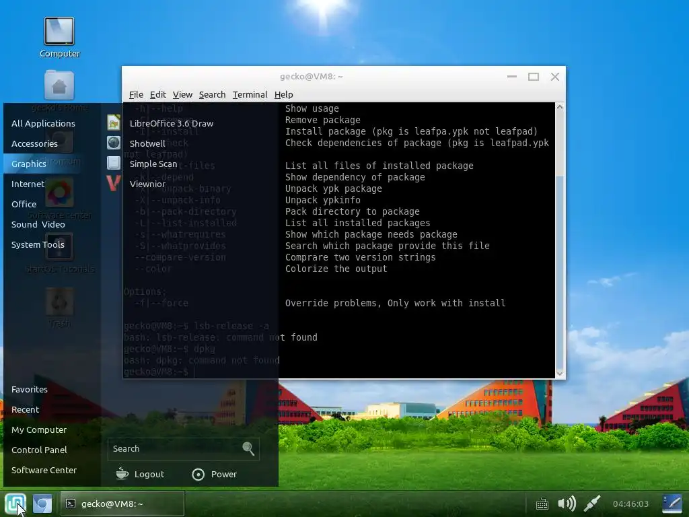Open the Edit menu in terminal
Image resolution: width=689 pixels, height=517 pixels.
157,94
